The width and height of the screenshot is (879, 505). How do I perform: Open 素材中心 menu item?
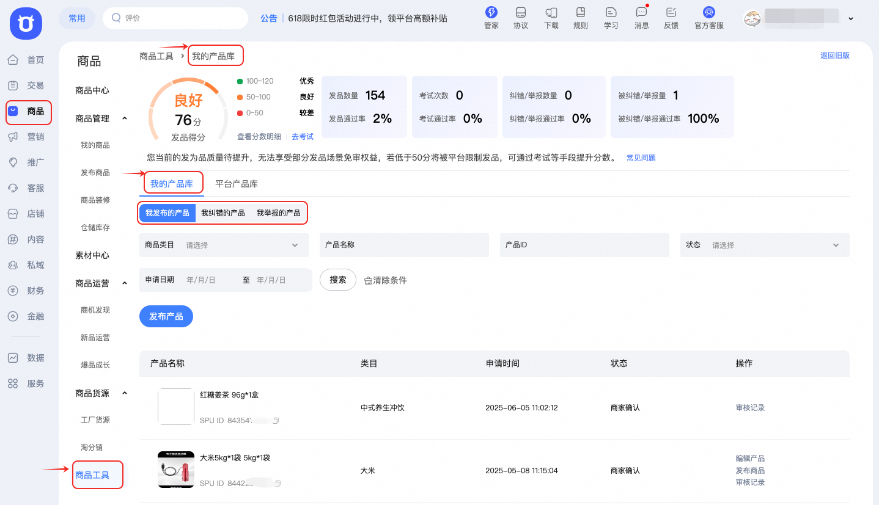click(92, 255)
